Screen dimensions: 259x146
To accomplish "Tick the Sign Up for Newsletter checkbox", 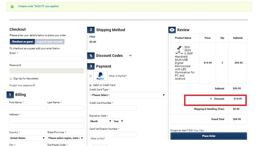I will pyautogui.click(x=11, y=79).
